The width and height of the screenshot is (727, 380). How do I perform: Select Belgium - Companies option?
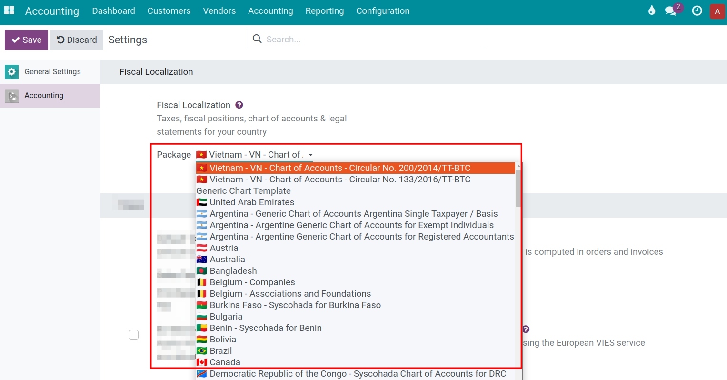[x=356, y=282]
